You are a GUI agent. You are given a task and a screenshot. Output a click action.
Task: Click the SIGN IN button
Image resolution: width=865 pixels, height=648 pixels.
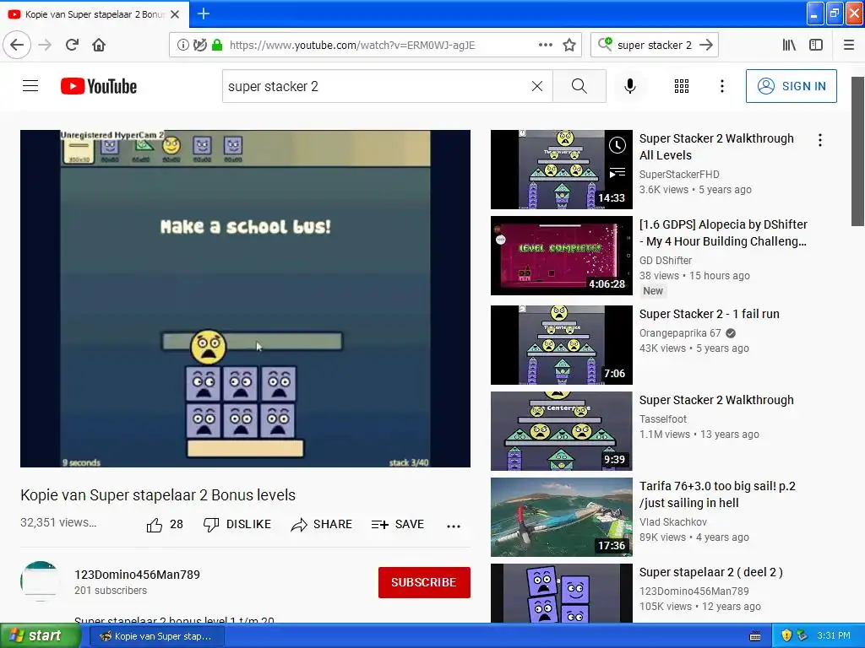tap(791, 86)
